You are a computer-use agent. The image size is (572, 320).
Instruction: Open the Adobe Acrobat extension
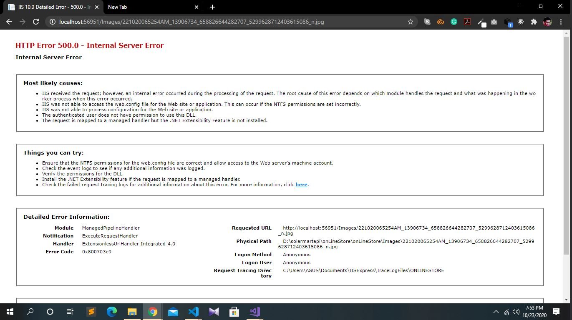pos(467,22)
